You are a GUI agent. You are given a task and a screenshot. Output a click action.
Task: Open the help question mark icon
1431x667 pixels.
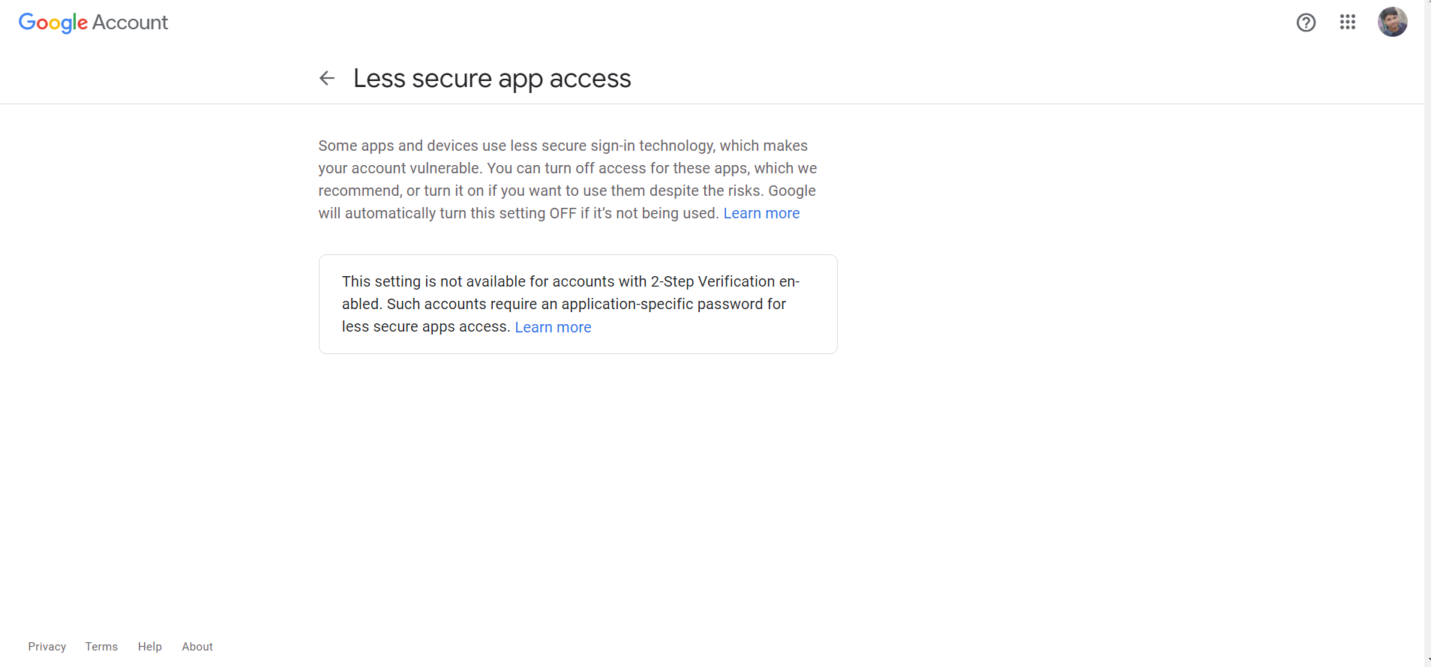pyautogui.click(x=1306, y=23)
